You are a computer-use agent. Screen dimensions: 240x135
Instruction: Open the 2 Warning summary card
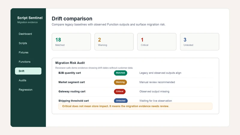114,42
